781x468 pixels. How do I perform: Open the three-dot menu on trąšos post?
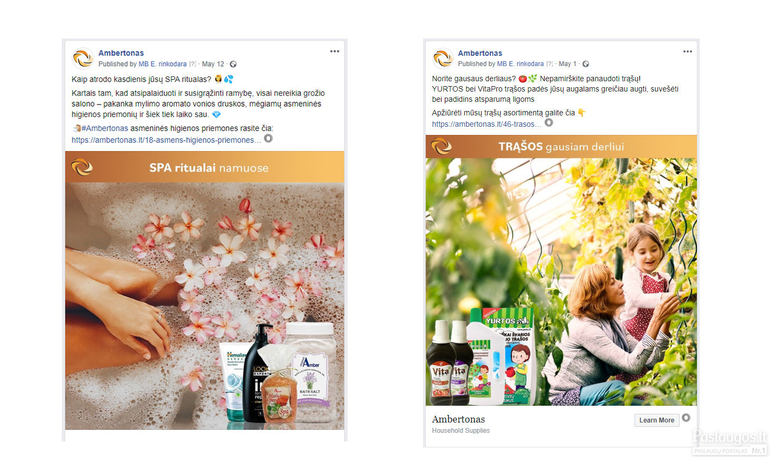pyautogui.click(x=688, y=51)
